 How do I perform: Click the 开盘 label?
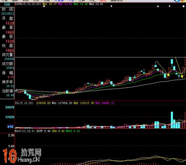pyautogui.click(x=7, y=18)
